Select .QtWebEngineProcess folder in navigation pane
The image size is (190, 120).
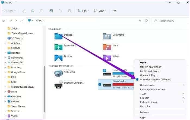20,33
